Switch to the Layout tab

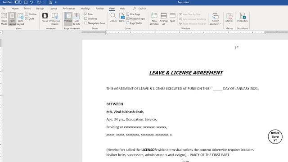53,9
